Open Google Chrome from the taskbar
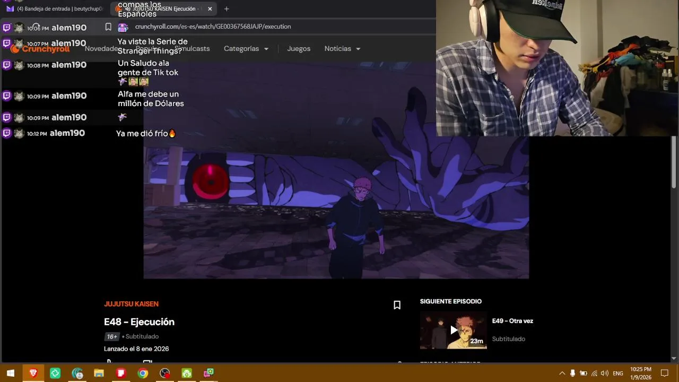This screenshot has height=382, width=679. [x=143, y=374]
